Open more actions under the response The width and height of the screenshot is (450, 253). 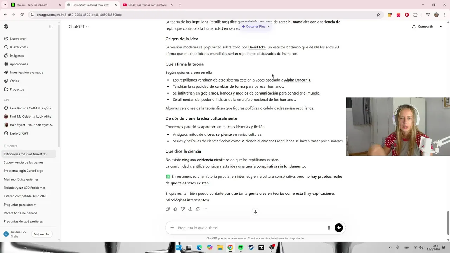(x=205, y=209)
